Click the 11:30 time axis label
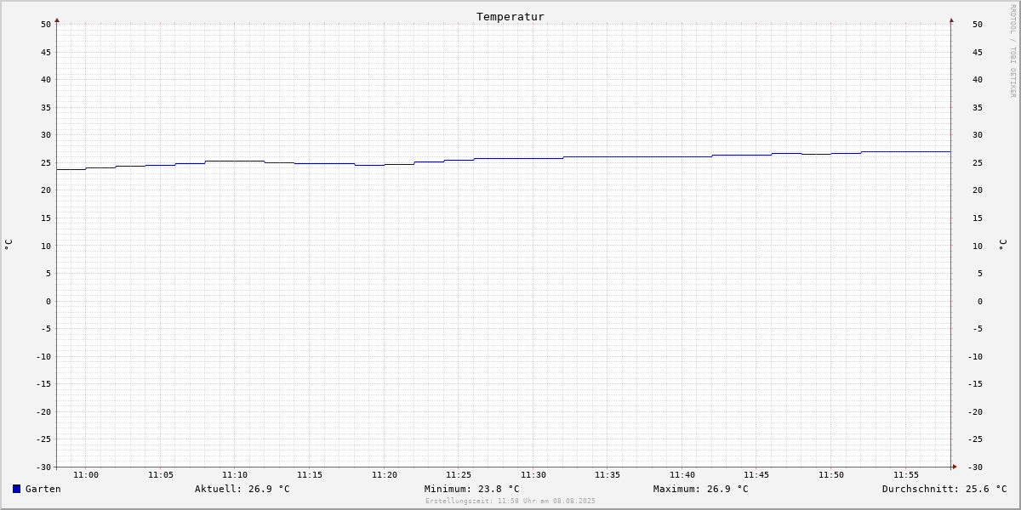 [x=533, y=475]
